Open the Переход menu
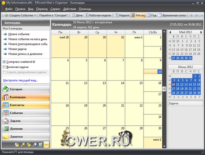 (x=42, y=9)
